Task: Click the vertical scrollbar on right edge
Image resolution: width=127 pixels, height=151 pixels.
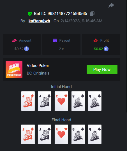Action: (126, 56)
